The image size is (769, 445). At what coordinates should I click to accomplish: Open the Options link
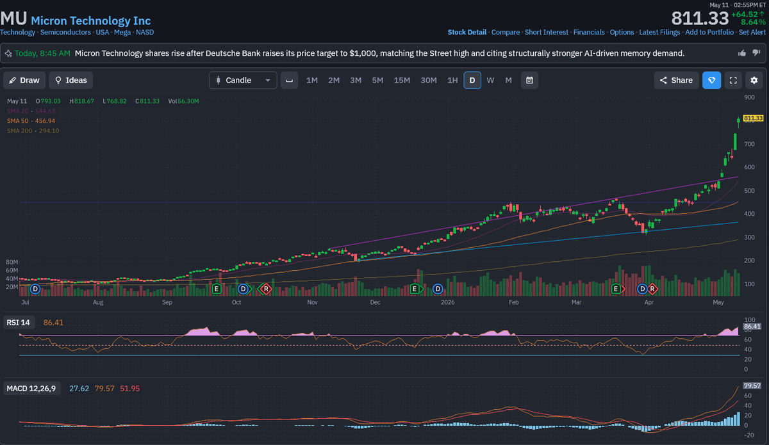pyautogui.click(x=622, y=32)
